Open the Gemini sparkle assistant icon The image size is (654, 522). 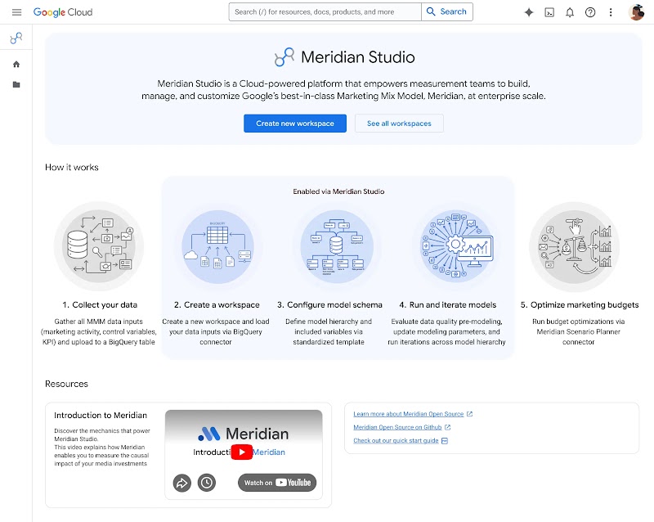pyautogui.click(x=529, y=12)
